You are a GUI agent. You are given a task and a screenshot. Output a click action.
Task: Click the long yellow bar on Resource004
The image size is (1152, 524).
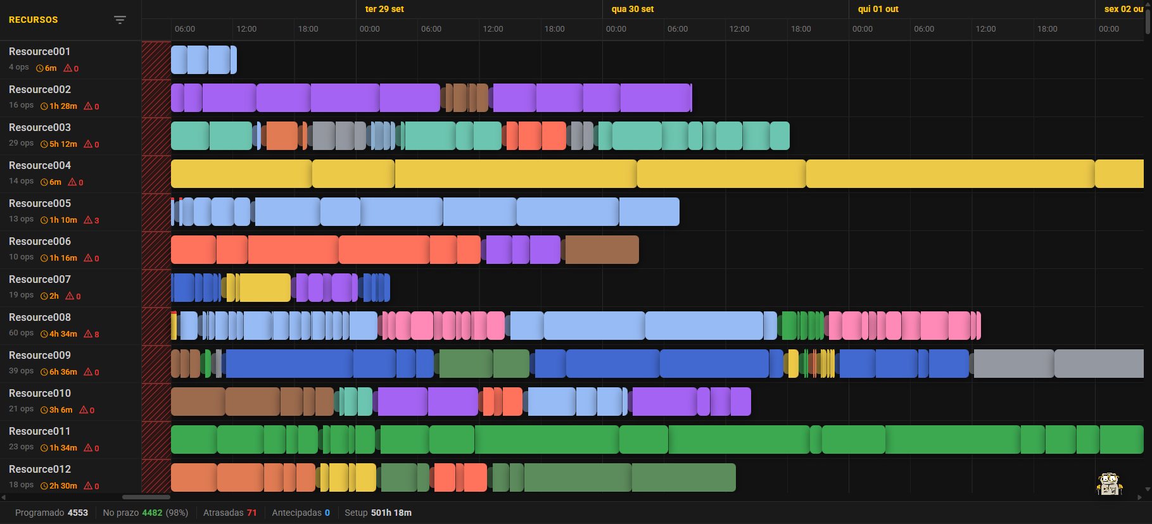950,174
